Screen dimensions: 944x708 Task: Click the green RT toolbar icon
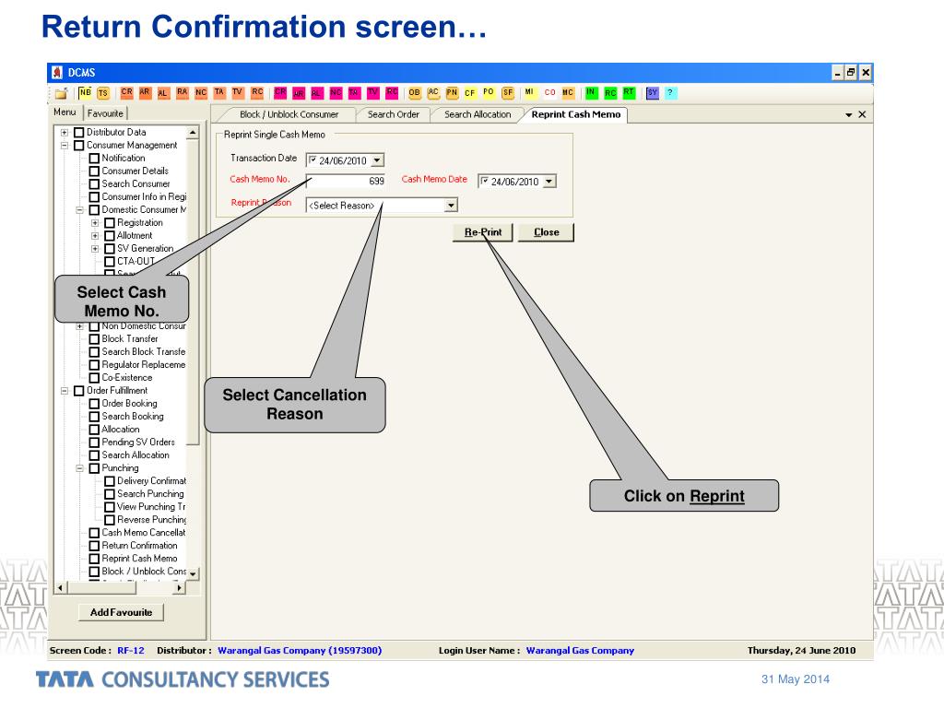pos(629,93)
